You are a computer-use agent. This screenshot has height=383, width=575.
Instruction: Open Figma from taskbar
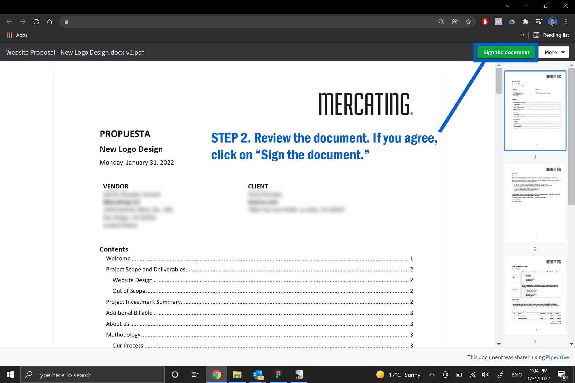pos(278,375)
